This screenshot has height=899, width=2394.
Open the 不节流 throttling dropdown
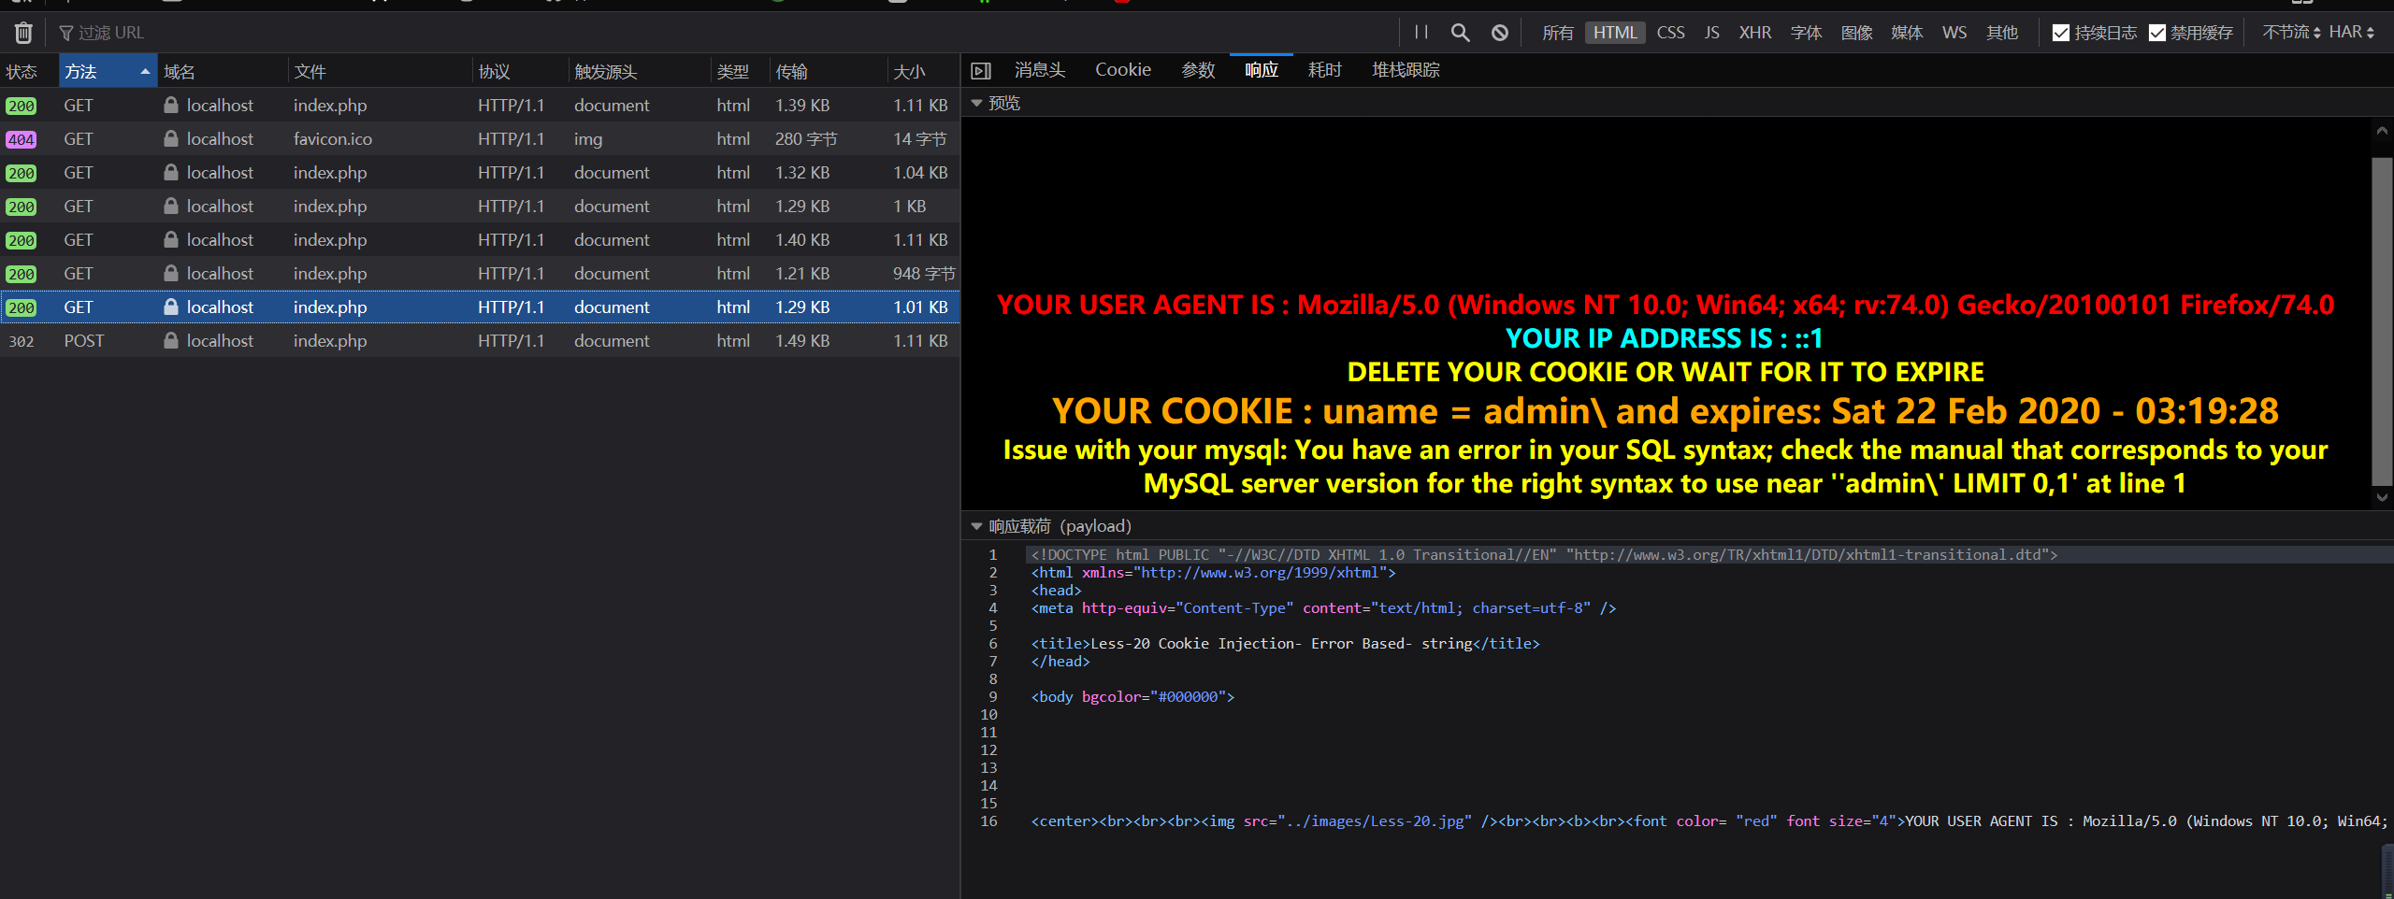[2291, 33]
